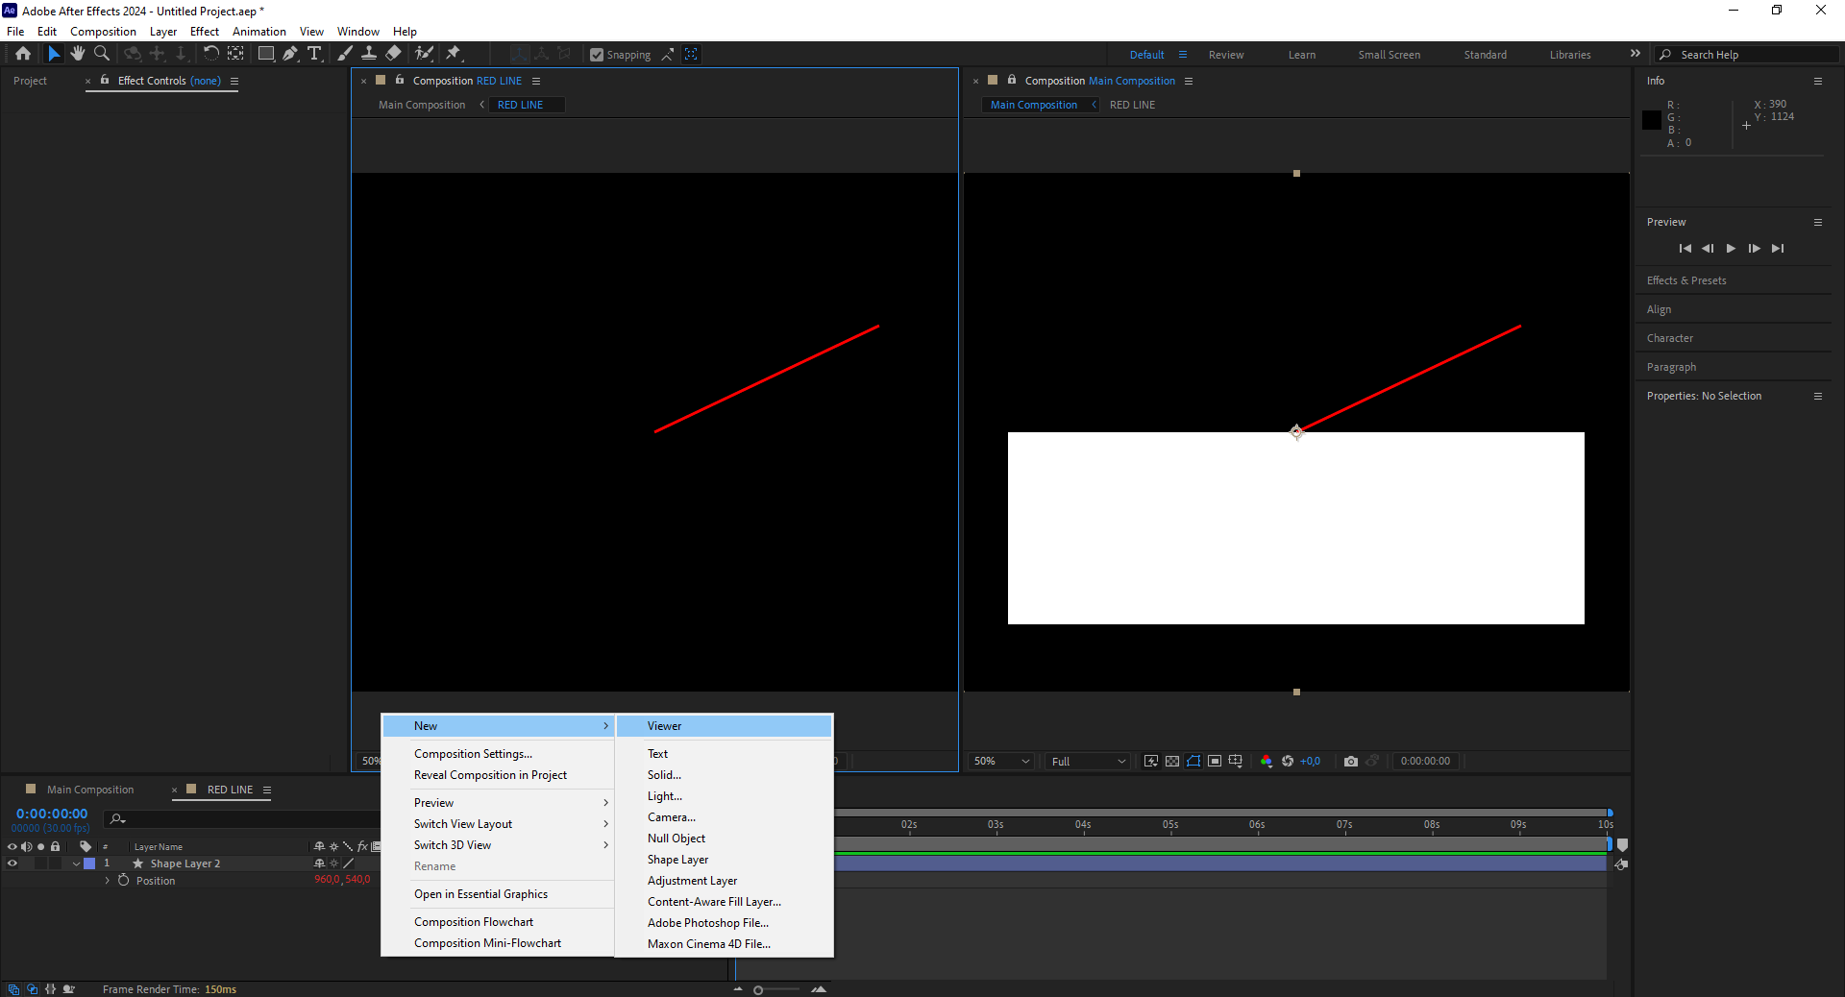Screen dimensions: 1845x997
Task: Open the 50% magnification dropdown
Action: [x=999, y=761]
